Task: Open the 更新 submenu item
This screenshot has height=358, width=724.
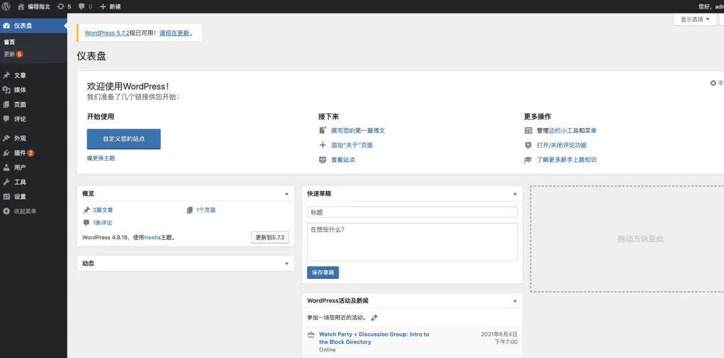Action: tap(13, 54)
